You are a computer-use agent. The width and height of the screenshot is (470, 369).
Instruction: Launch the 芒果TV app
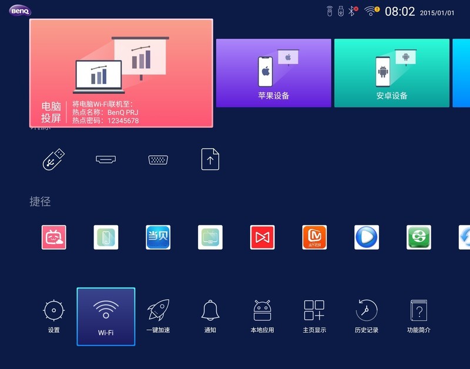point(314,236)
